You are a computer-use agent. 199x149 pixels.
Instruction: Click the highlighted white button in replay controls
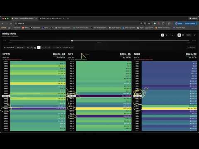coord(39,47)
